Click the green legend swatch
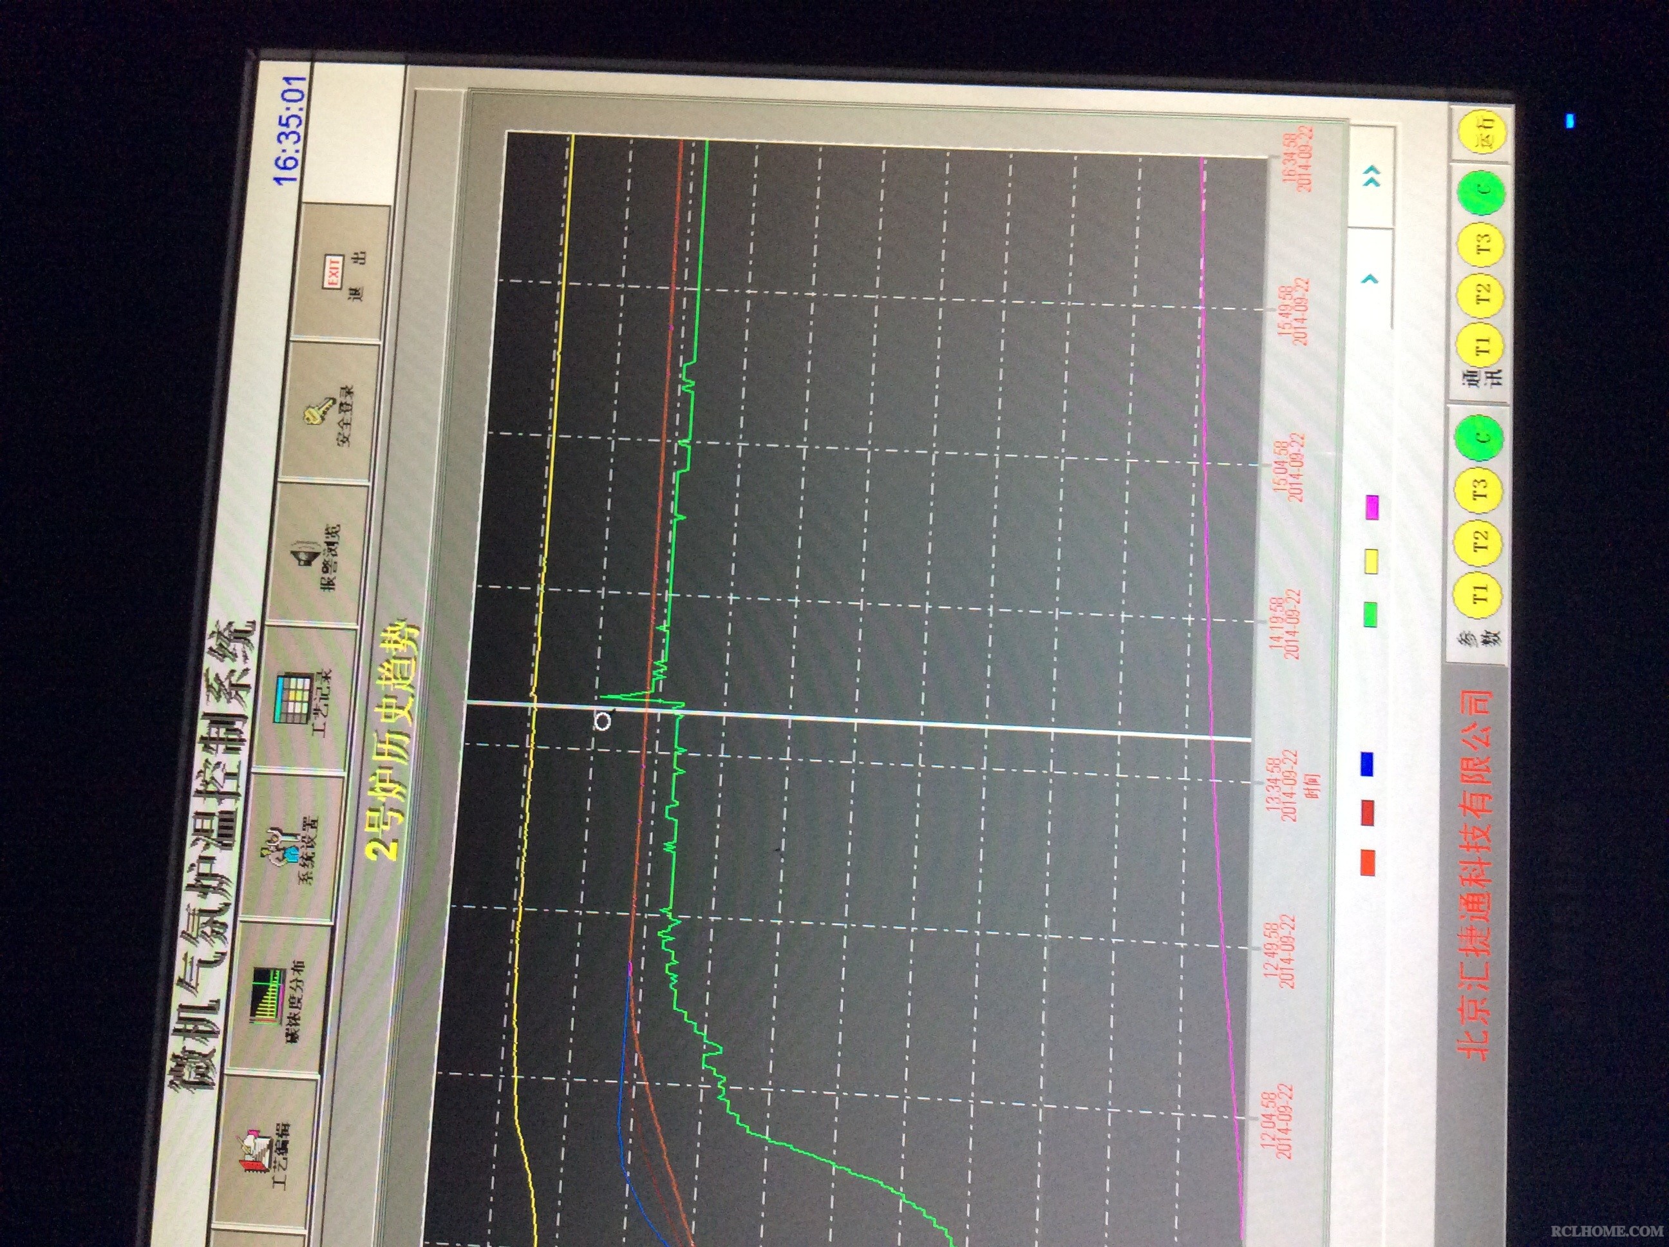The width and height of the screenshot is (1669, 1247). [1371, 614]
